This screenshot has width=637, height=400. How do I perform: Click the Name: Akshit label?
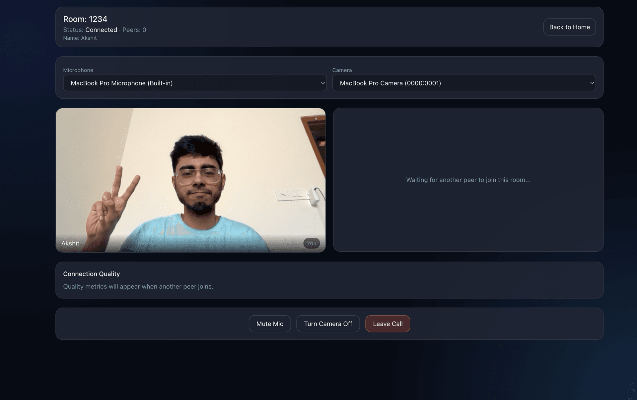tap(80, 38)
